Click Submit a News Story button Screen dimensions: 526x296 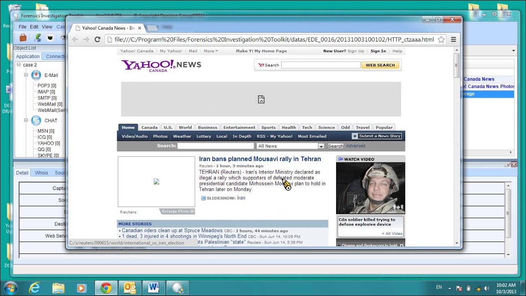(x=376, y=136)
